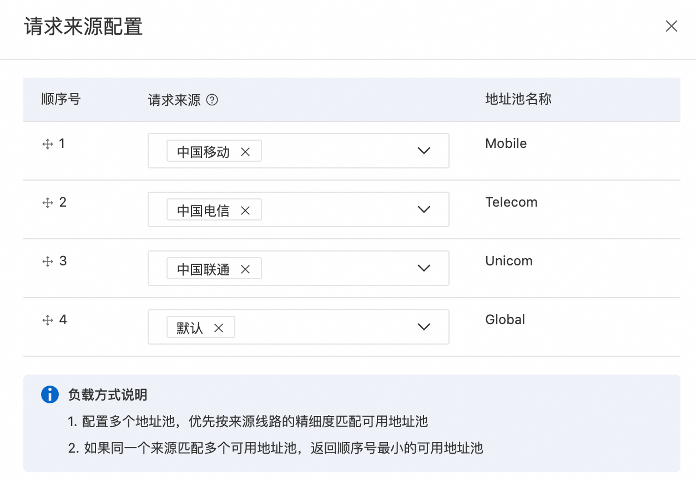Click the drag handle for row 4
696x482 pixels.
(47, 320)
